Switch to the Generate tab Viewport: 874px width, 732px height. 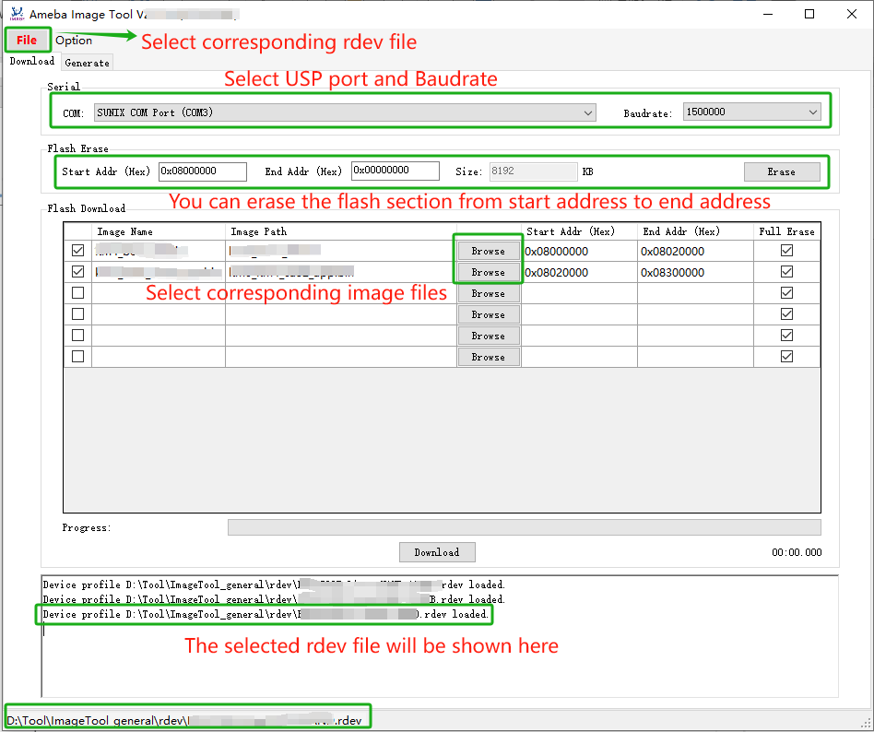87,63
